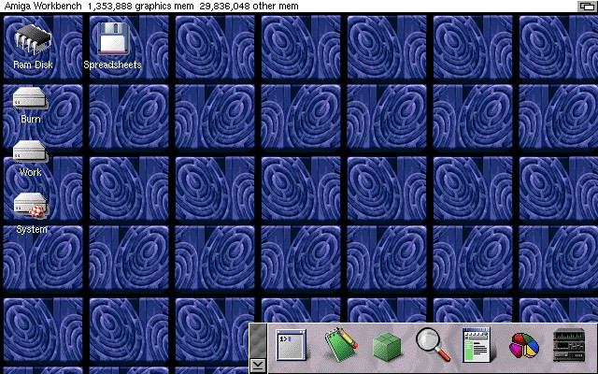Click the Amiga Workbench title bar
The width and height of the screenshot is (598, 374).
pyautogui.click(x=42, y=6)
